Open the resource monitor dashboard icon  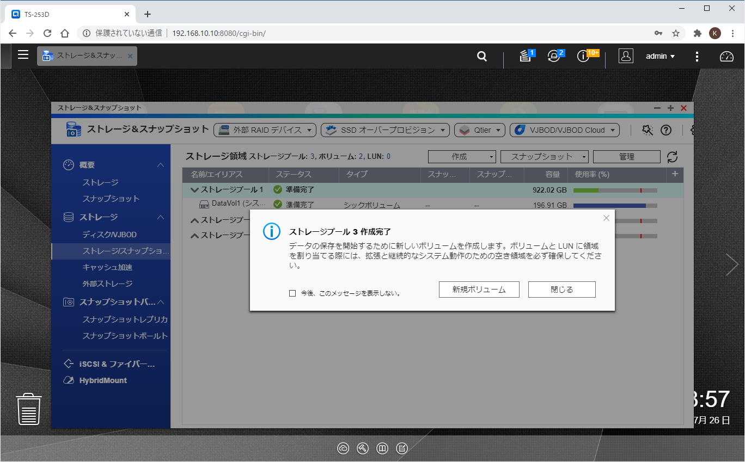(726, 56)
